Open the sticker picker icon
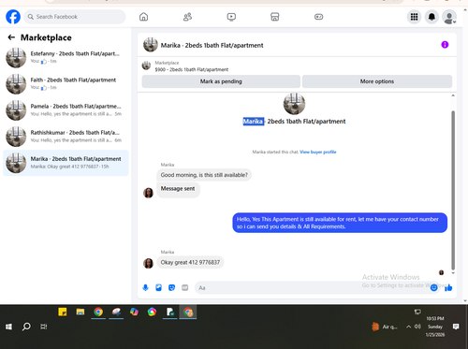Screen dimensions: 468x349 171,287
